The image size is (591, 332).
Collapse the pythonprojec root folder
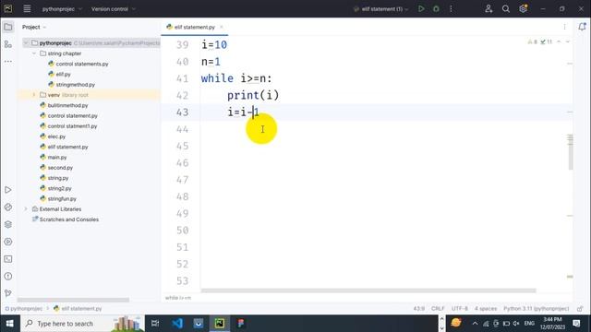[26, 43]
